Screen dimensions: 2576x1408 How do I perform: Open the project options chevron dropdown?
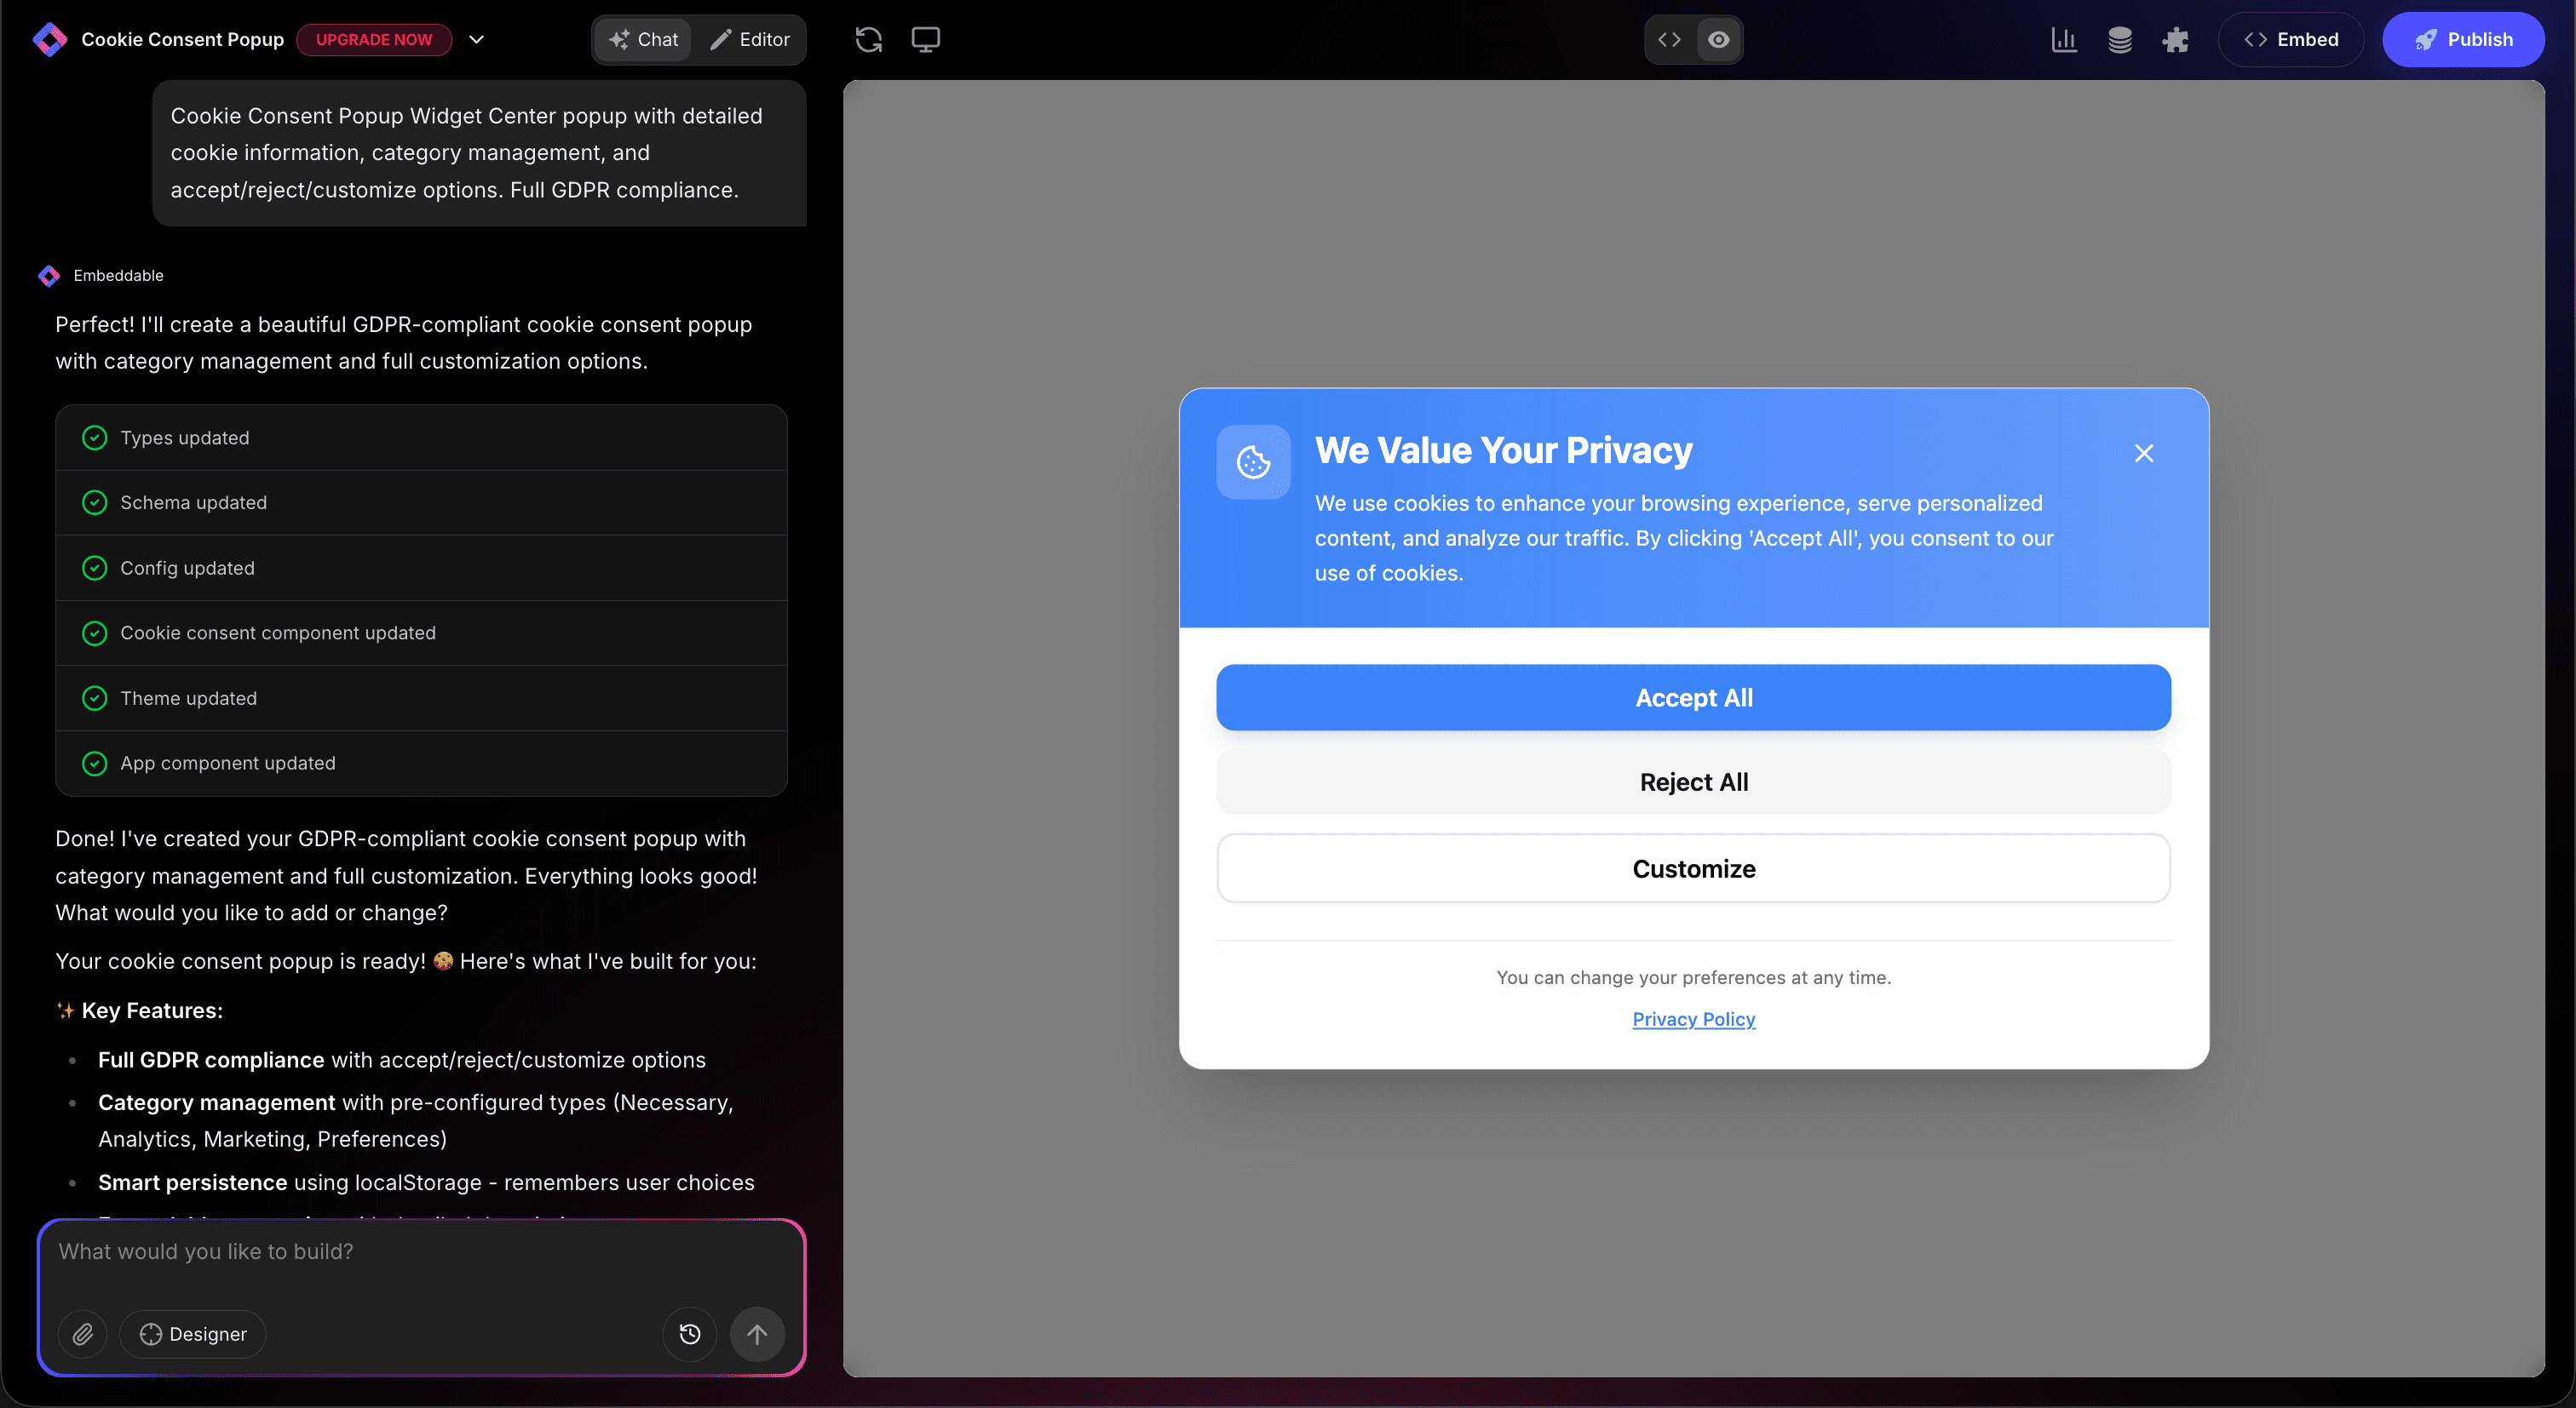tap(477, 40)
